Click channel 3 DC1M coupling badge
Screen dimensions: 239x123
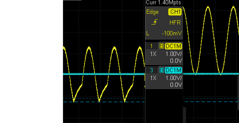click(x=173, y=70)
